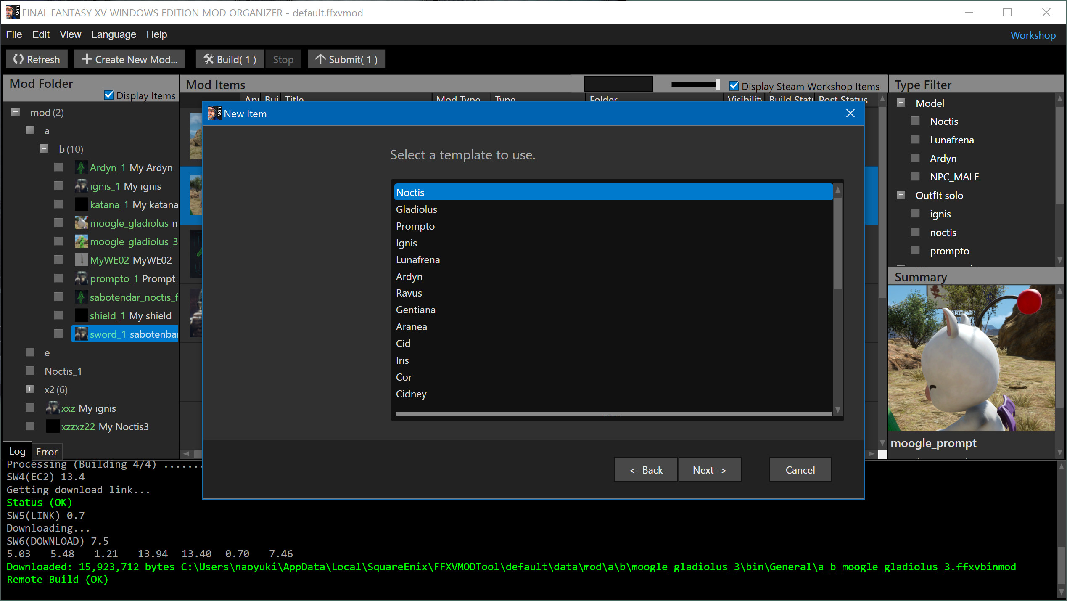
Task: Click the Next button in New Item dialog
Action: (709, 470)
